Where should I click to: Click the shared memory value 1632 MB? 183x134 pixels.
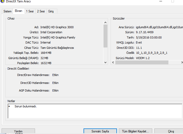point(46,63)
